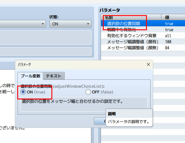Viewport: 185px width, 143px height.
Task: Choose the OFF (false) radio option
Action: (88, 92)
